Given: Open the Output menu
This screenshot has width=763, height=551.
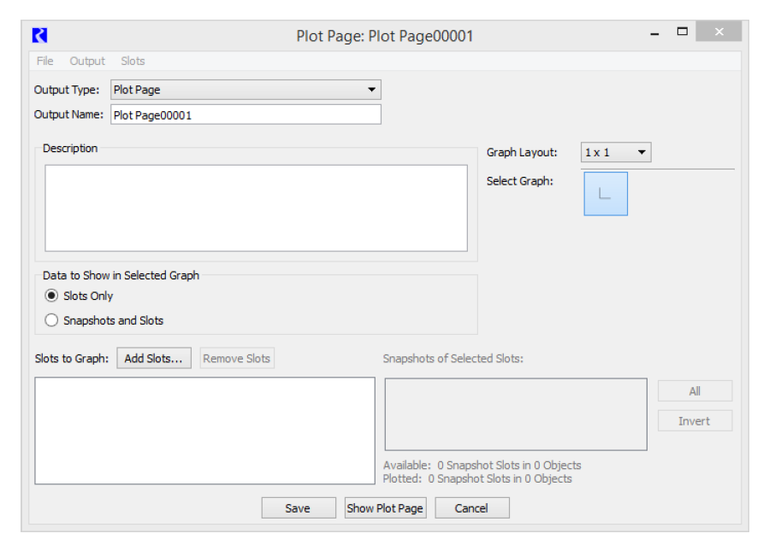Looking at the screenshot, I should point(87,62).
